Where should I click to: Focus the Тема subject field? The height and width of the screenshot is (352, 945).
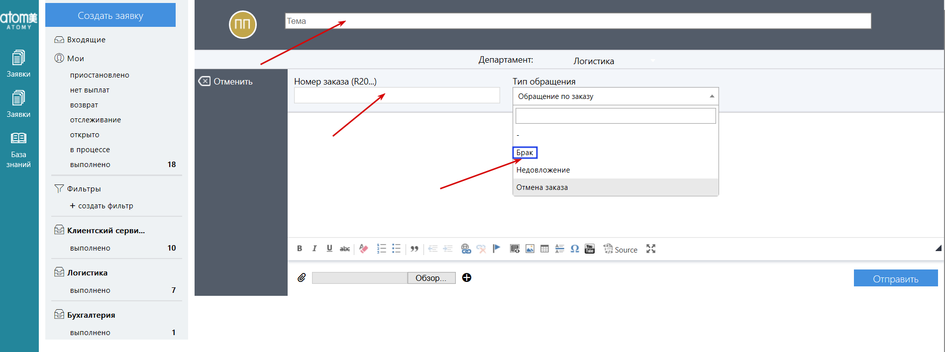click(578, 21)
